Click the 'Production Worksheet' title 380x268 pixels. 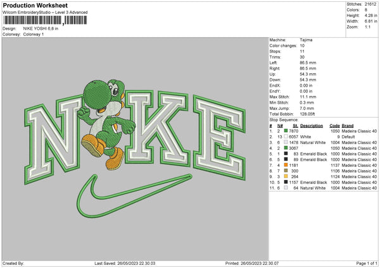pyautogui.click(x=35, y=5)
